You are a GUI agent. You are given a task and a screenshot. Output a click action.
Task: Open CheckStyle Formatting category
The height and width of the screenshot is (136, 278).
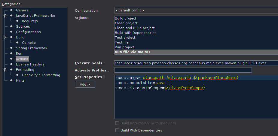pos(41,75)
